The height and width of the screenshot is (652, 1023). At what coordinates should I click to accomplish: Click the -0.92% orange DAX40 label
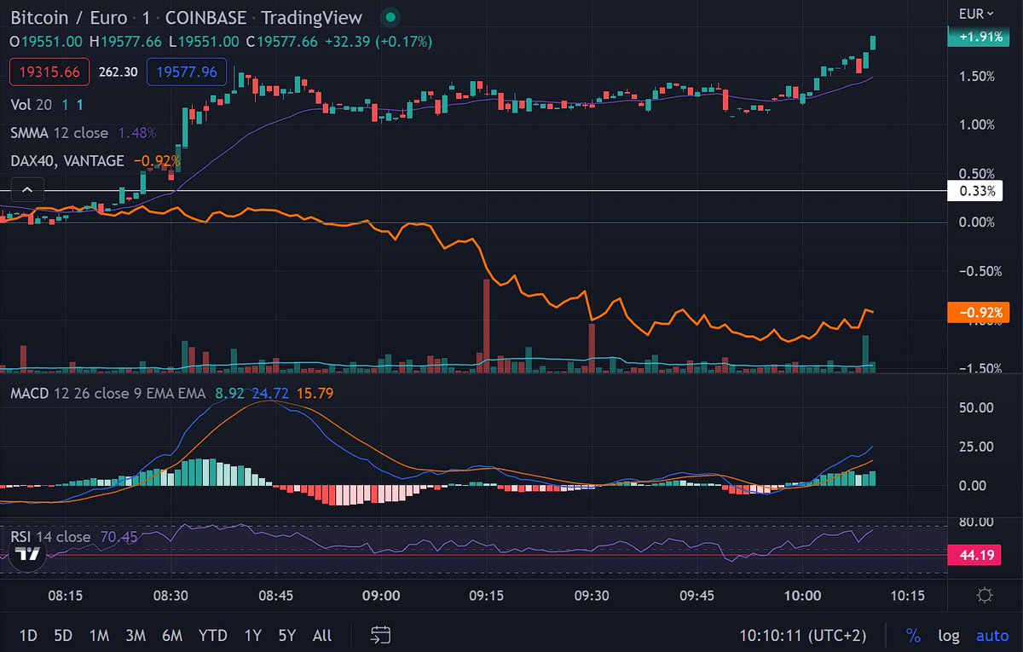tap(977, 312)
